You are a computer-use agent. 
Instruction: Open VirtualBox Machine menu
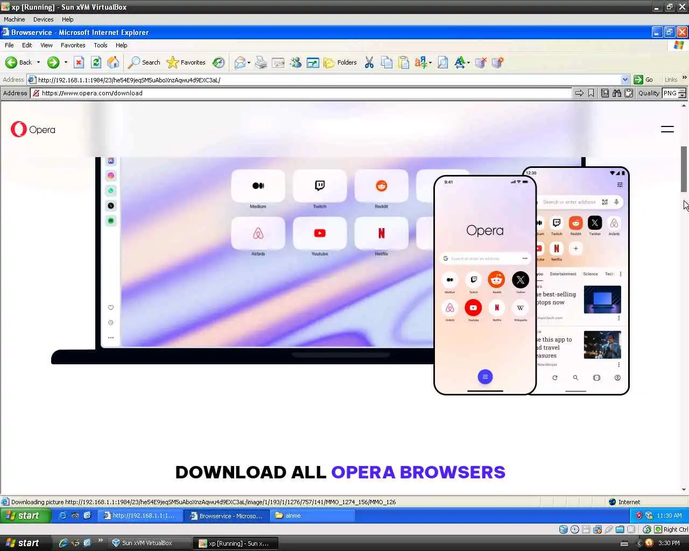(15, 19)
